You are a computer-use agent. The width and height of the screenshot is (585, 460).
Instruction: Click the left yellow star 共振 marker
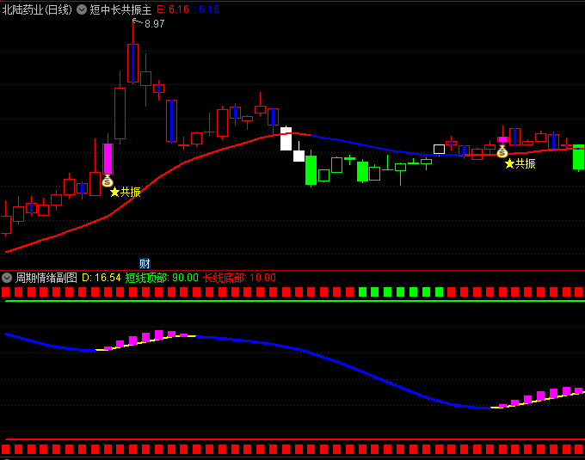click(x=126, y=192)
